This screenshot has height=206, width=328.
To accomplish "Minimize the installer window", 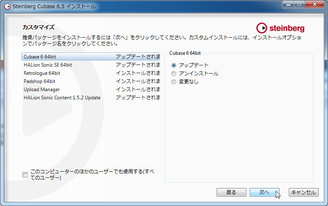I will [288, 4].
